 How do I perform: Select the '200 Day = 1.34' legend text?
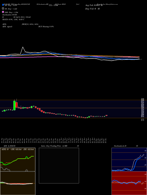pyautogui.click(x=11, y=12)
